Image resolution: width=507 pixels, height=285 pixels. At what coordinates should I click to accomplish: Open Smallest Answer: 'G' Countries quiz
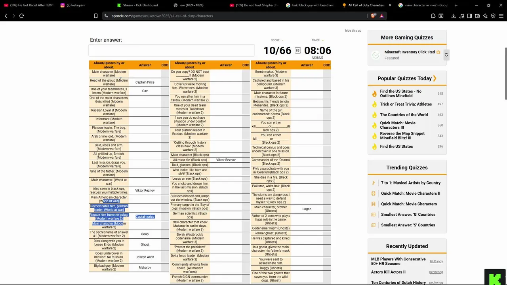click(408, 215)
